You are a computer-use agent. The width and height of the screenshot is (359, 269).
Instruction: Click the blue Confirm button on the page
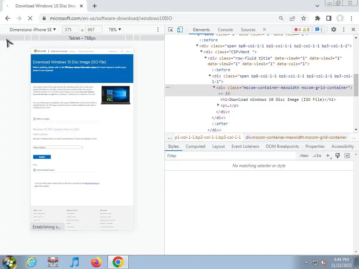(42, 157)
